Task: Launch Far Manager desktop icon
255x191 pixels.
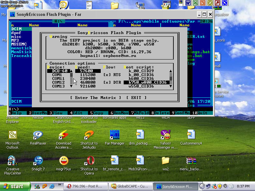Action: pos(115,137)
